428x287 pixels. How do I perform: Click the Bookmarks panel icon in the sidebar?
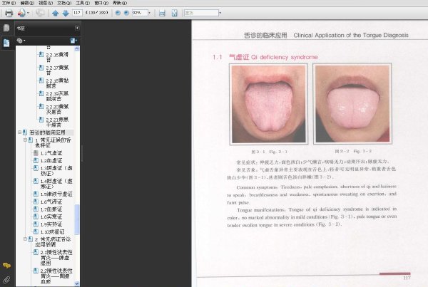point(6,43)
